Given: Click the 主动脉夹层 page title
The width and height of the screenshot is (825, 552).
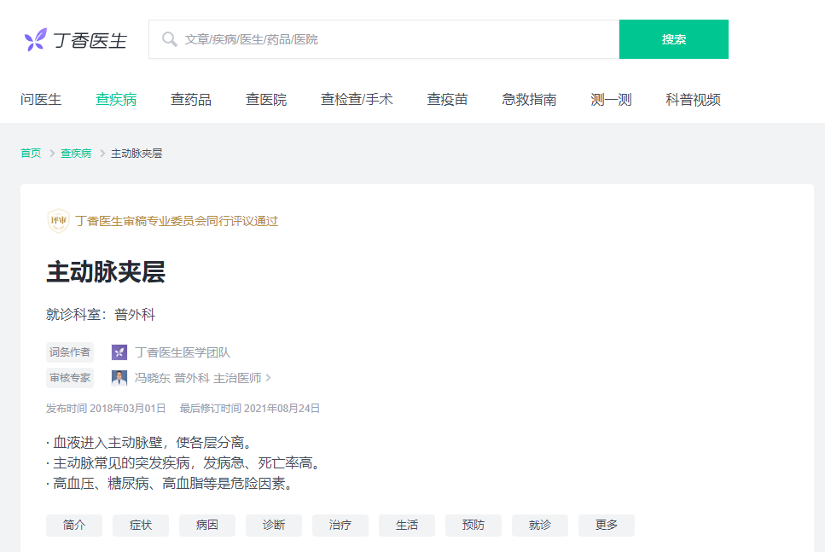Looking at the screenshot, I should [106, 272].
